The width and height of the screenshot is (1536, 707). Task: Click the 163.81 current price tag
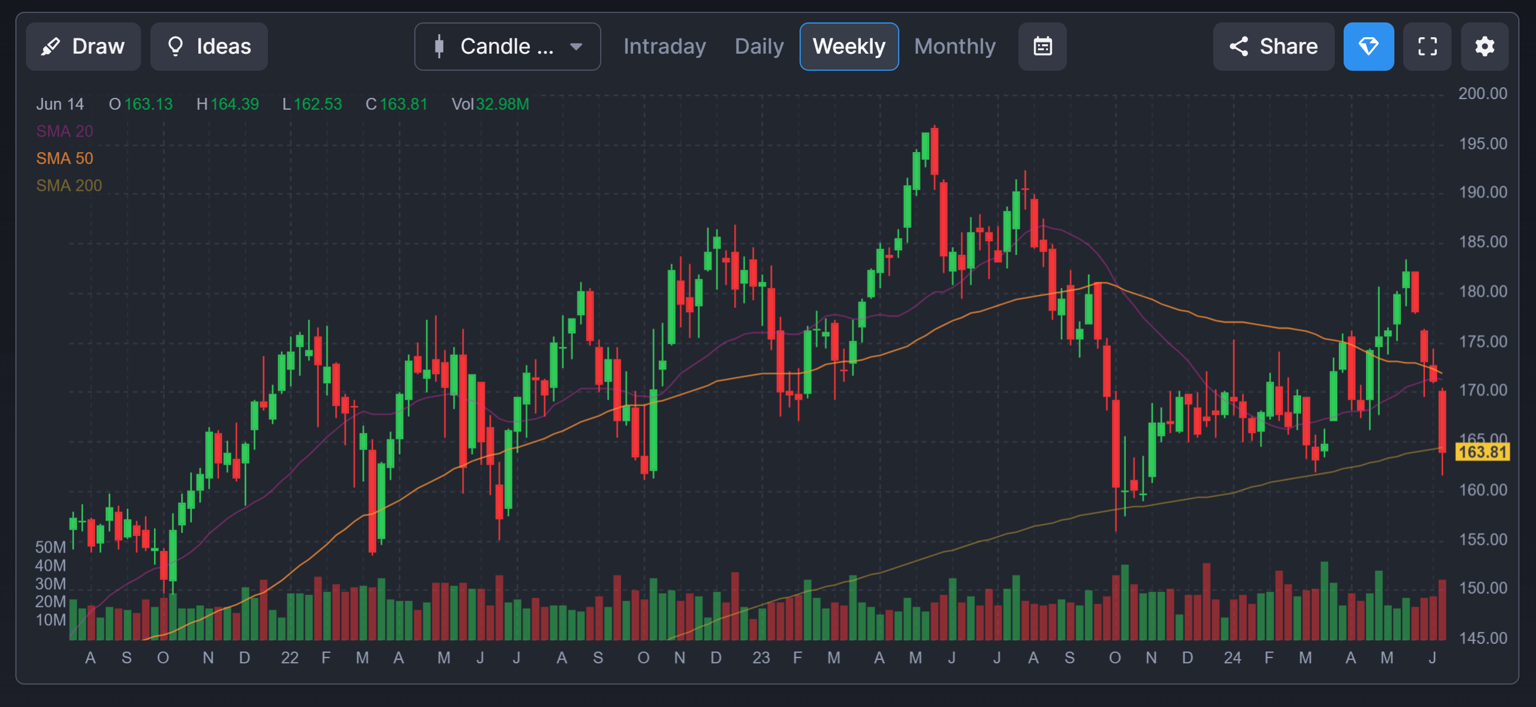click(1482, 452)
